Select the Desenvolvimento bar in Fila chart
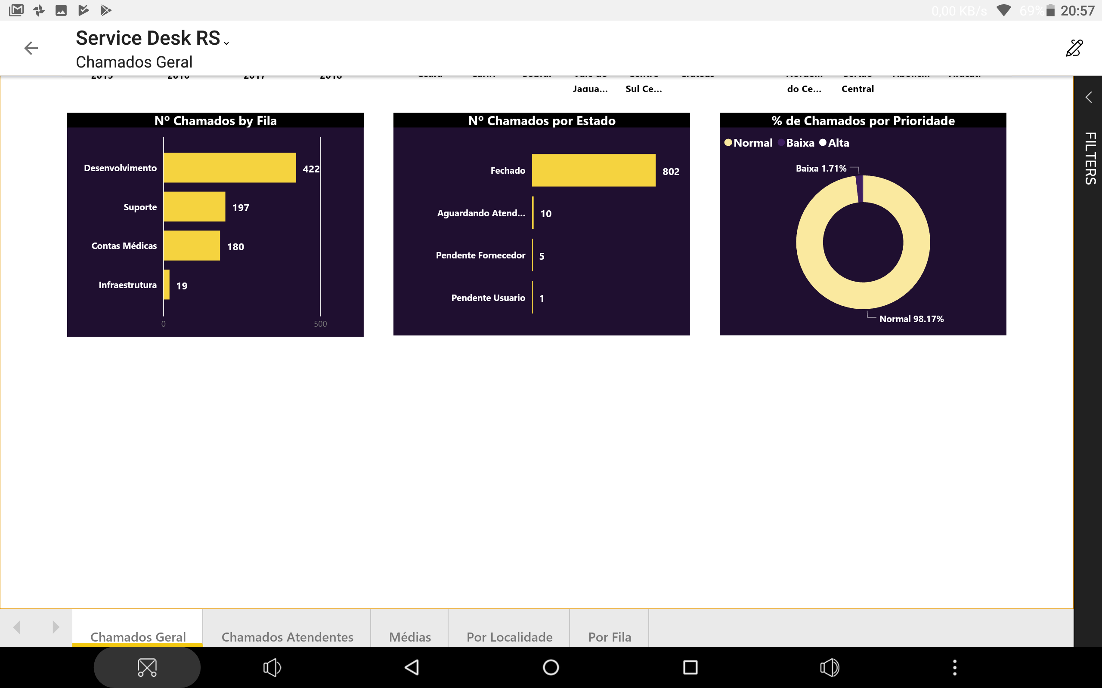 click(229, 167)
